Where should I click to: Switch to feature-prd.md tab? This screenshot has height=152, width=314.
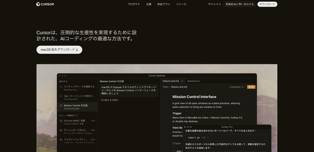click(x=171, y=81)
